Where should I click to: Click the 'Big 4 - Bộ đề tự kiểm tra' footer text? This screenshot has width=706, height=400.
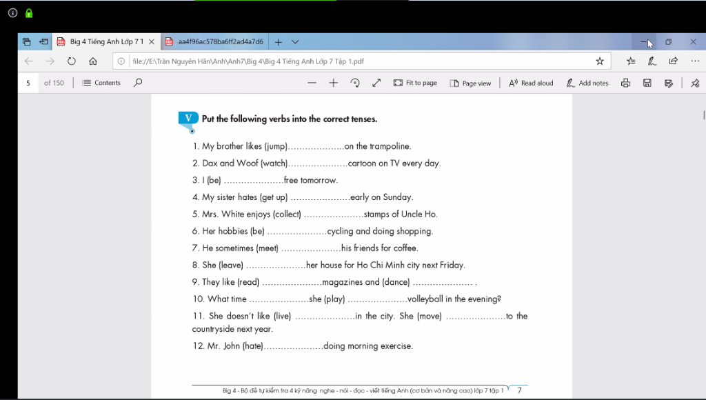[x=363, y=390]
